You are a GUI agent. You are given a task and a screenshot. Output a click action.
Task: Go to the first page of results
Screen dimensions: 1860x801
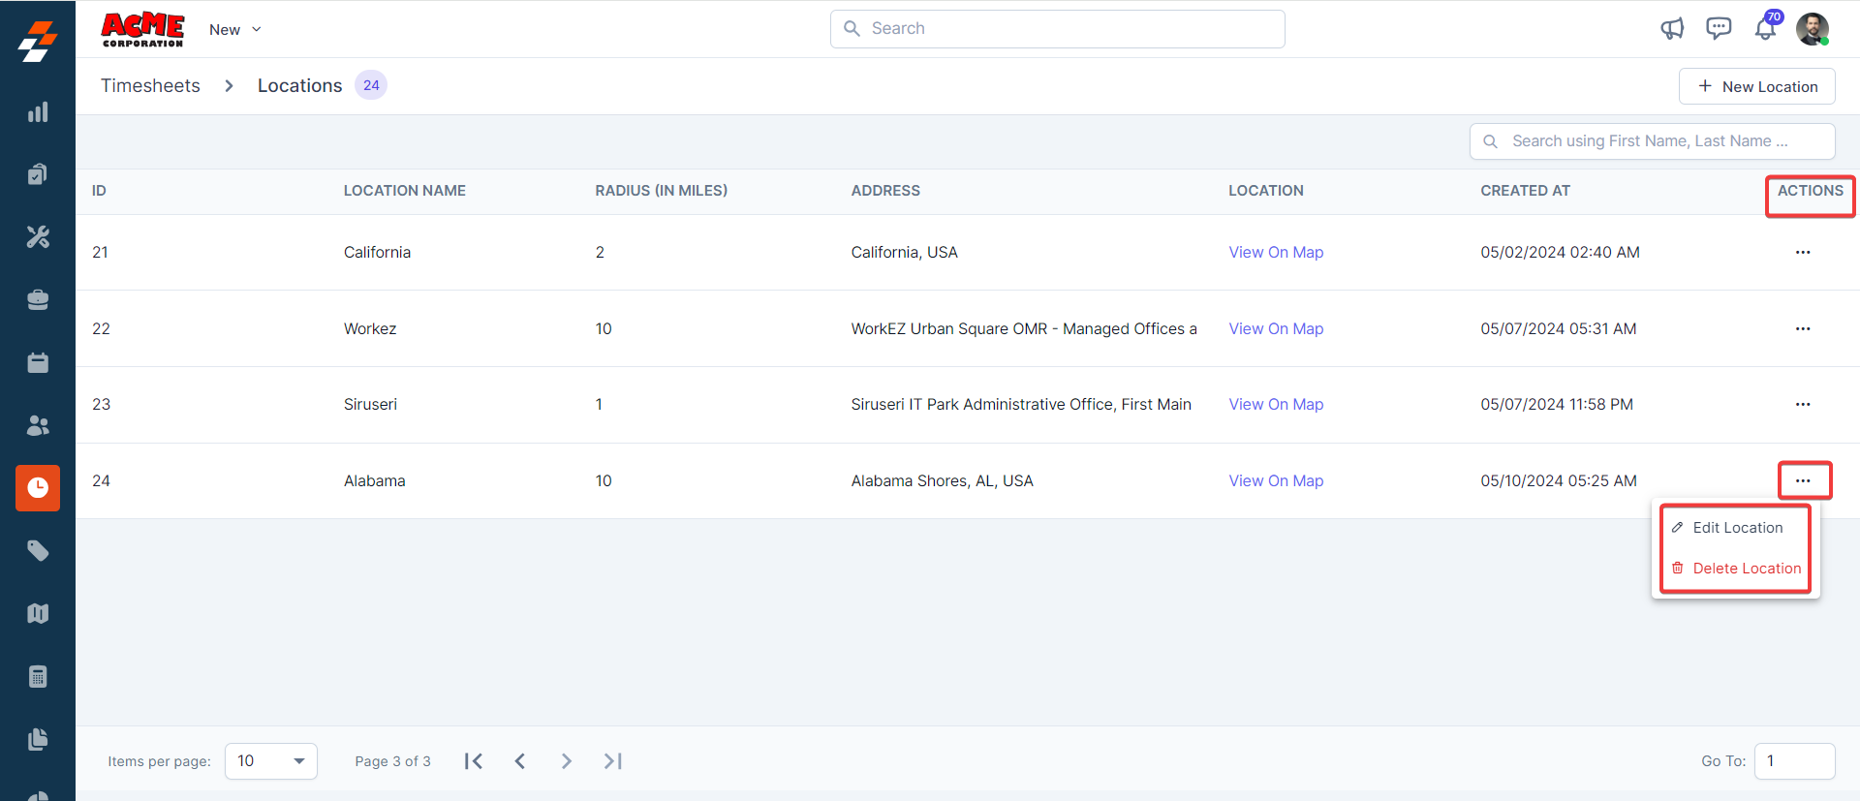[474, 761]
